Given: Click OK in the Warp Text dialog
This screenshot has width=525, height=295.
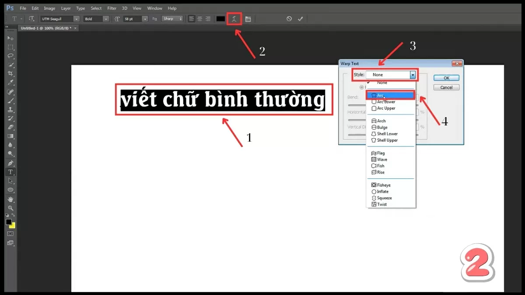Looking at the screenshot, I should pos(446,77).
